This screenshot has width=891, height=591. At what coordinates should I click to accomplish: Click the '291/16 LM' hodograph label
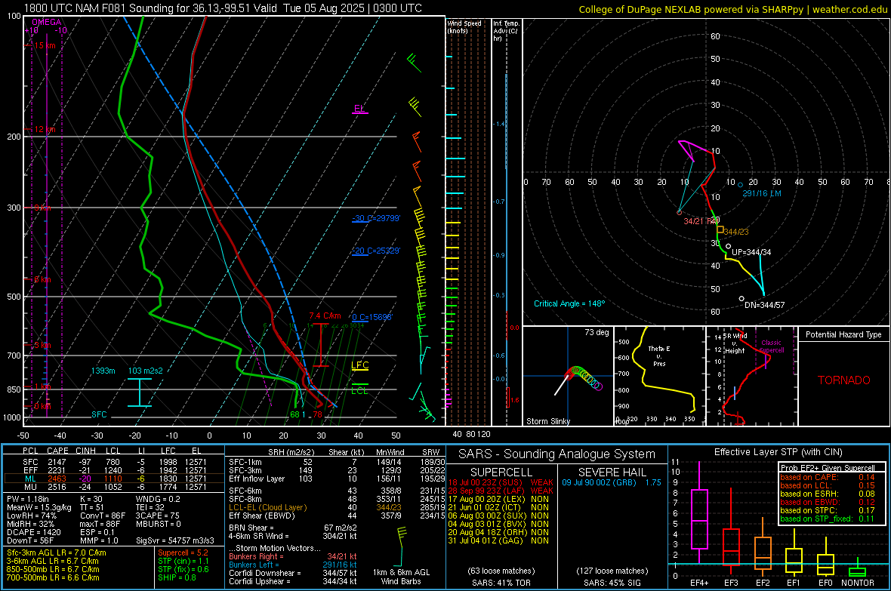coord(761,193)
